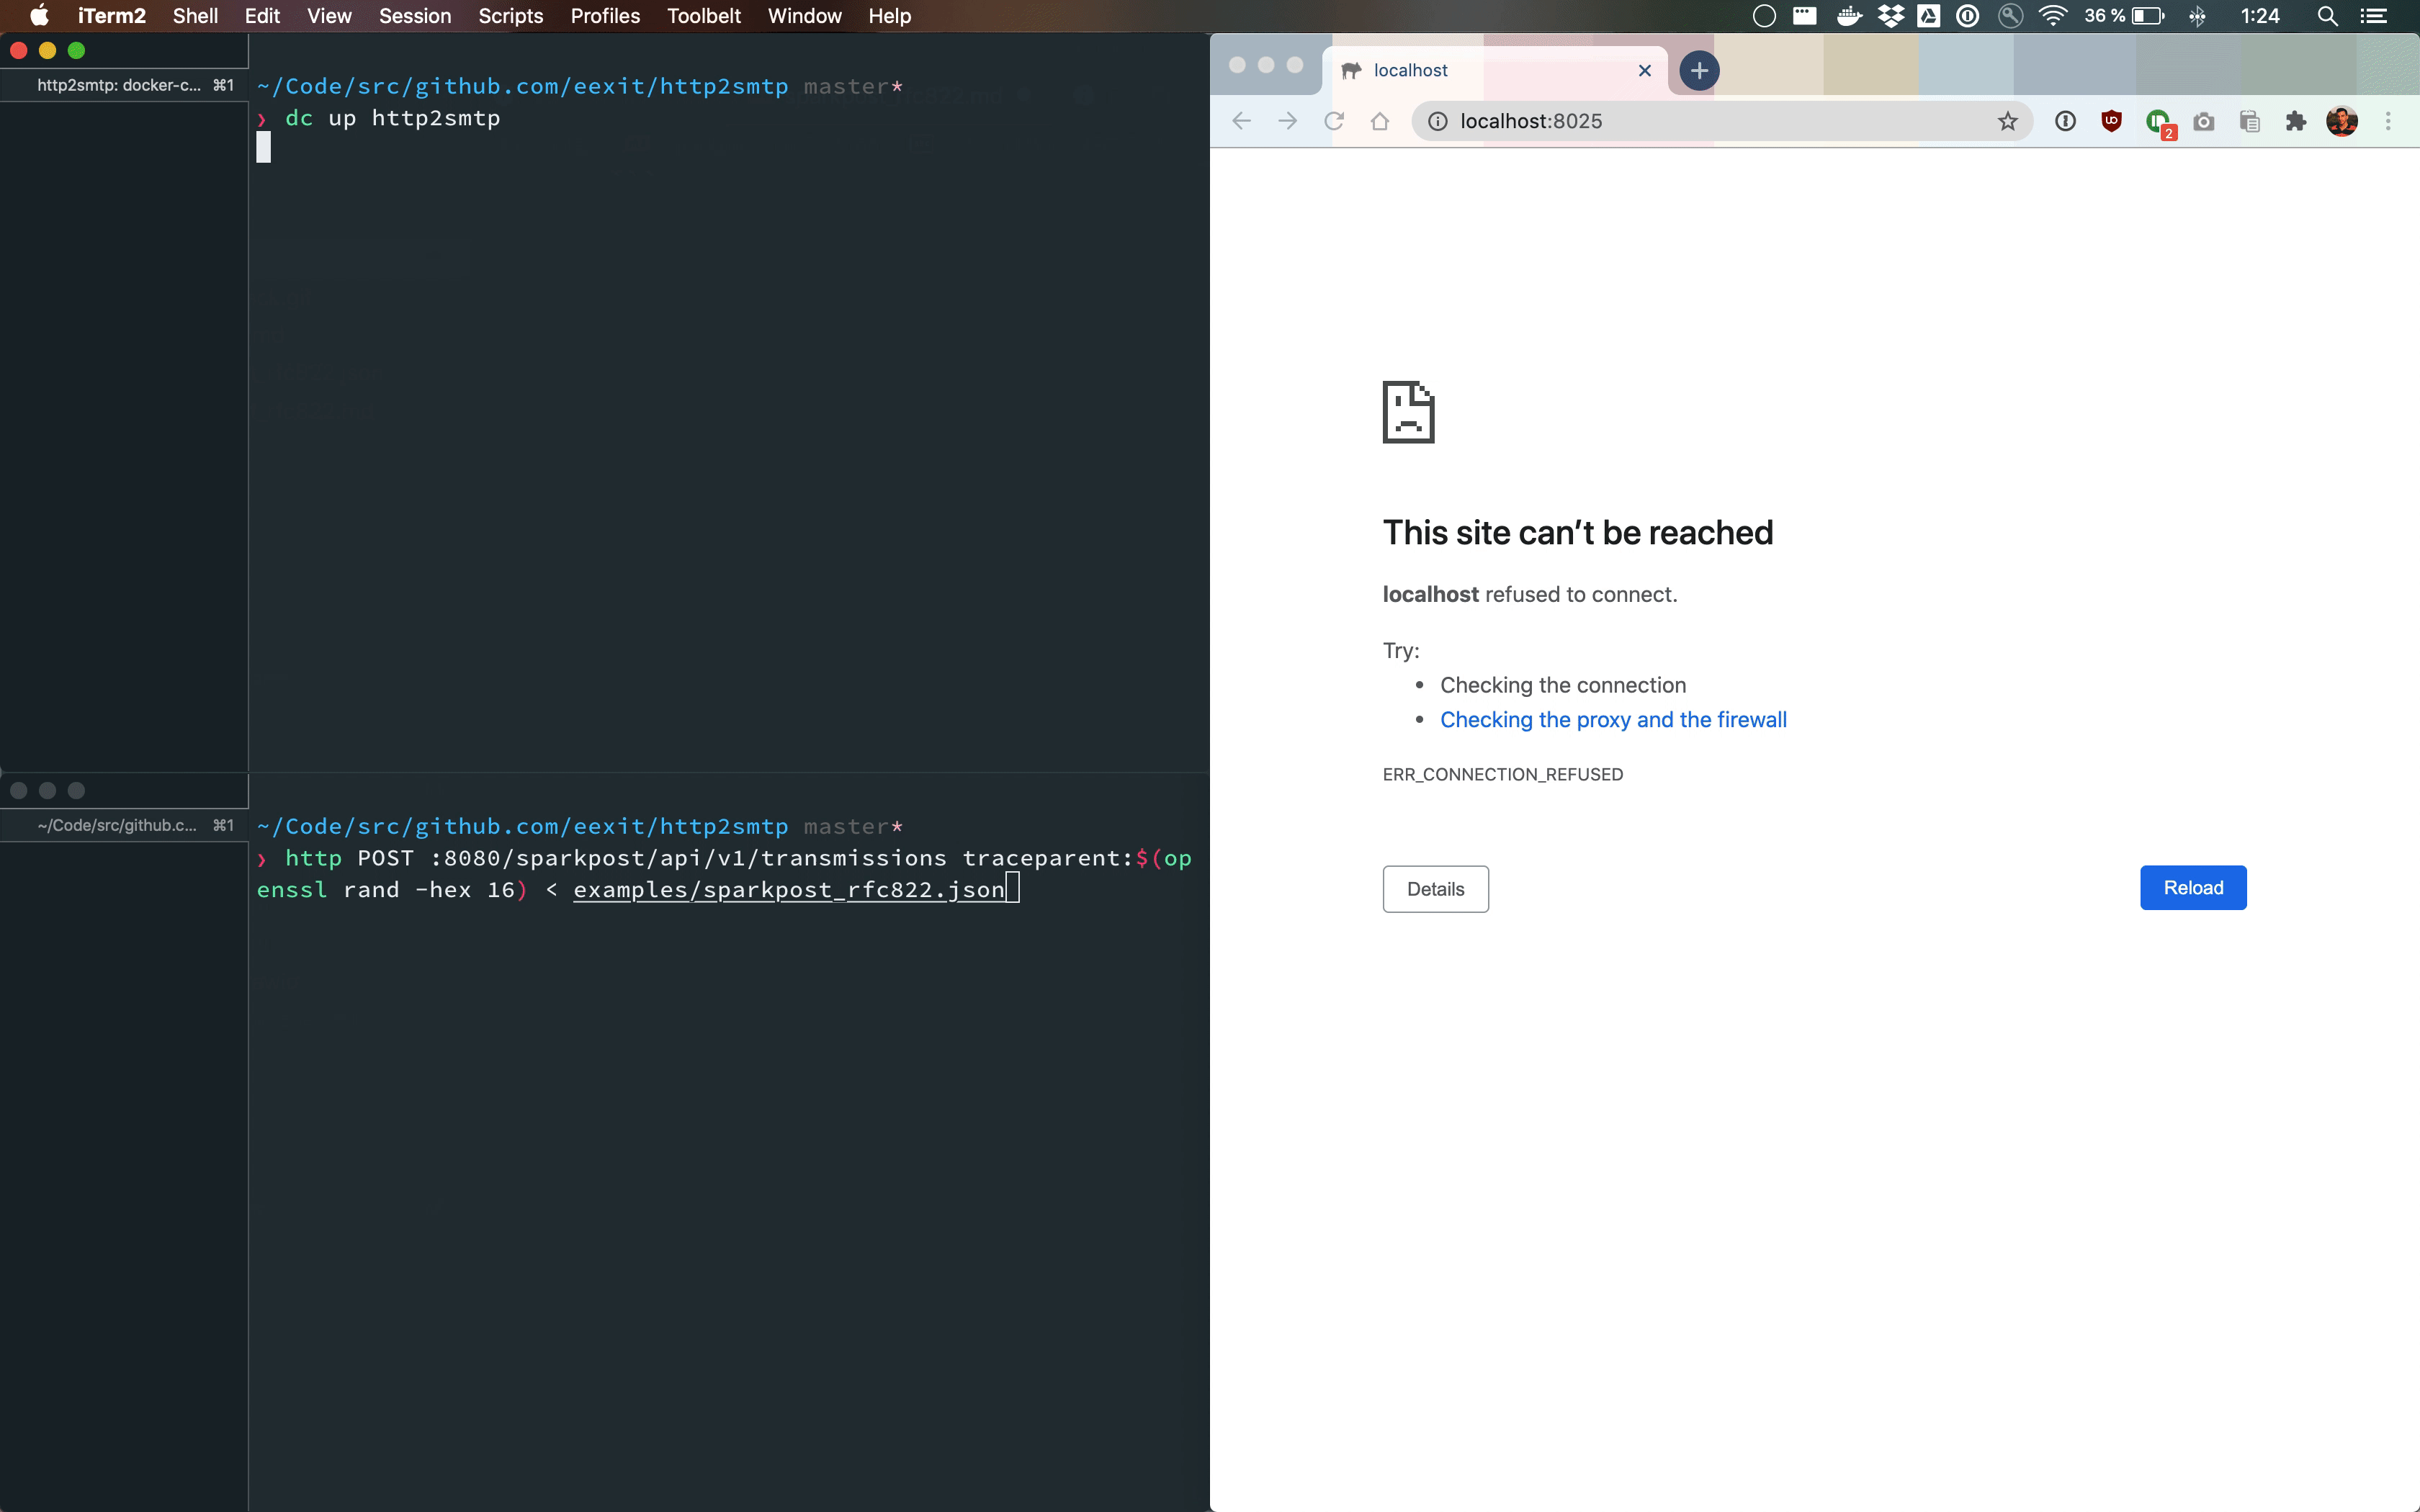Click the browser profile avatar icon
The height and width of the screenshot is (1512, 2420).
click(x=2341, y=120)
